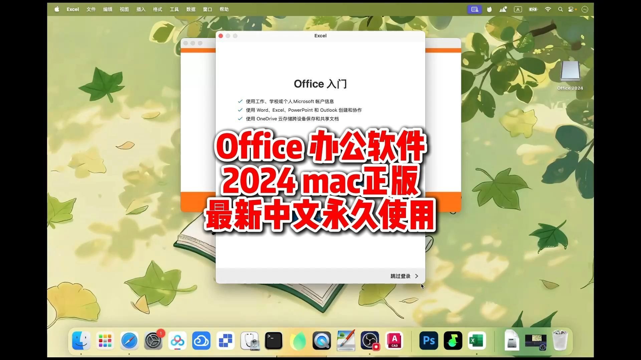
Task: Open the 文件 menu in Excel
Action: [91, 9]
